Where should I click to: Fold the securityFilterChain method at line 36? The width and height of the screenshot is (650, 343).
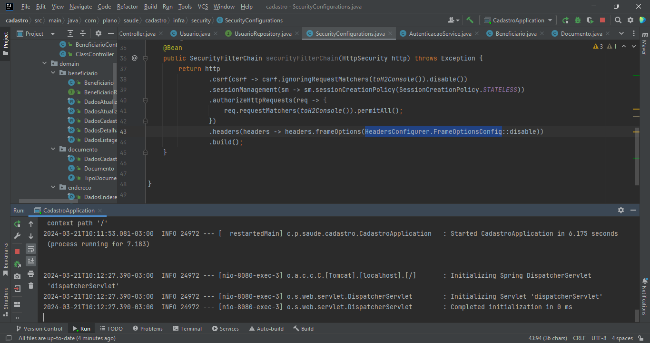coord(146,58)
